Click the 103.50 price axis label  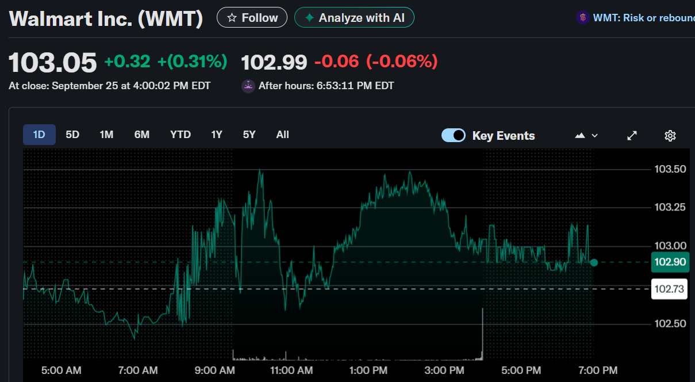pos(670,169)
